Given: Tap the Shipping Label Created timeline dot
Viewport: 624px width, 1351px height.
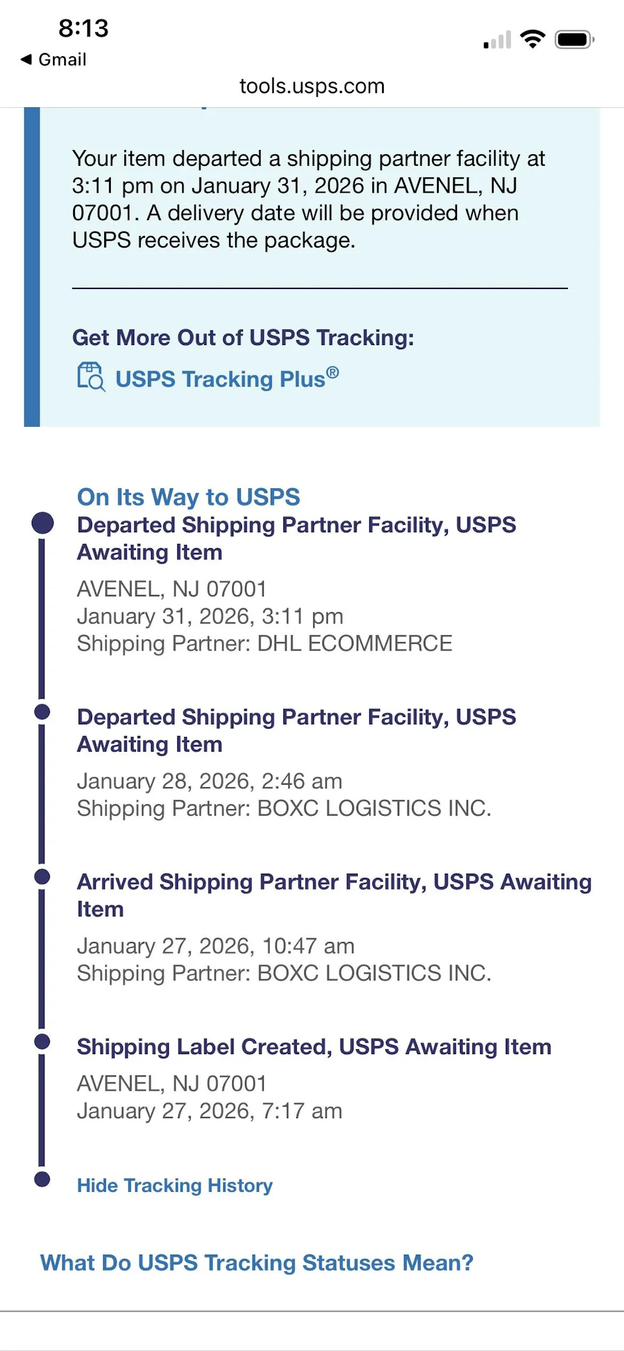Looking at the screenshot, I should coord(42,1041).
